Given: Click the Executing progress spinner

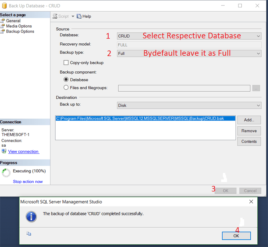Looking at the screenshot, I should pyautogui.click(x=6, y=173).
